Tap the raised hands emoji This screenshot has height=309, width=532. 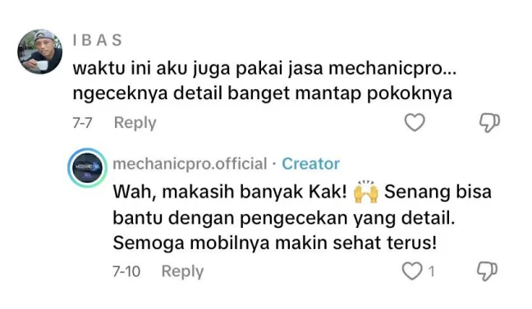pos(365,192)
